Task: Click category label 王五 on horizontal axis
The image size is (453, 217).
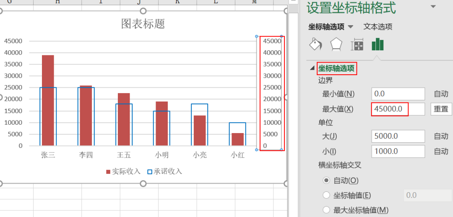Action: pos(124,155)
